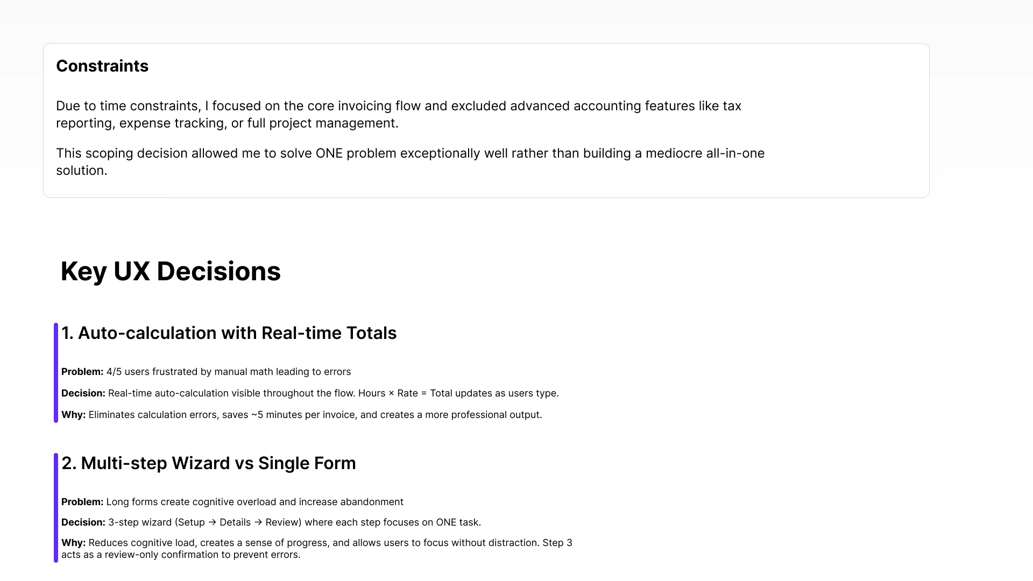Click the Problem label under Multi-step Wizard
This screenshot has height=581, width=1033.
(82, 502)
